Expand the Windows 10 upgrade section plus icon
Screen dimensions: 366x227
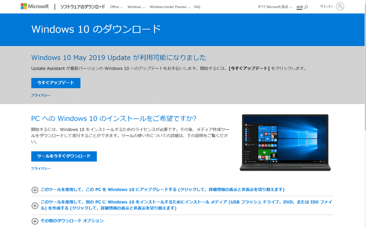tap(35, 190)
